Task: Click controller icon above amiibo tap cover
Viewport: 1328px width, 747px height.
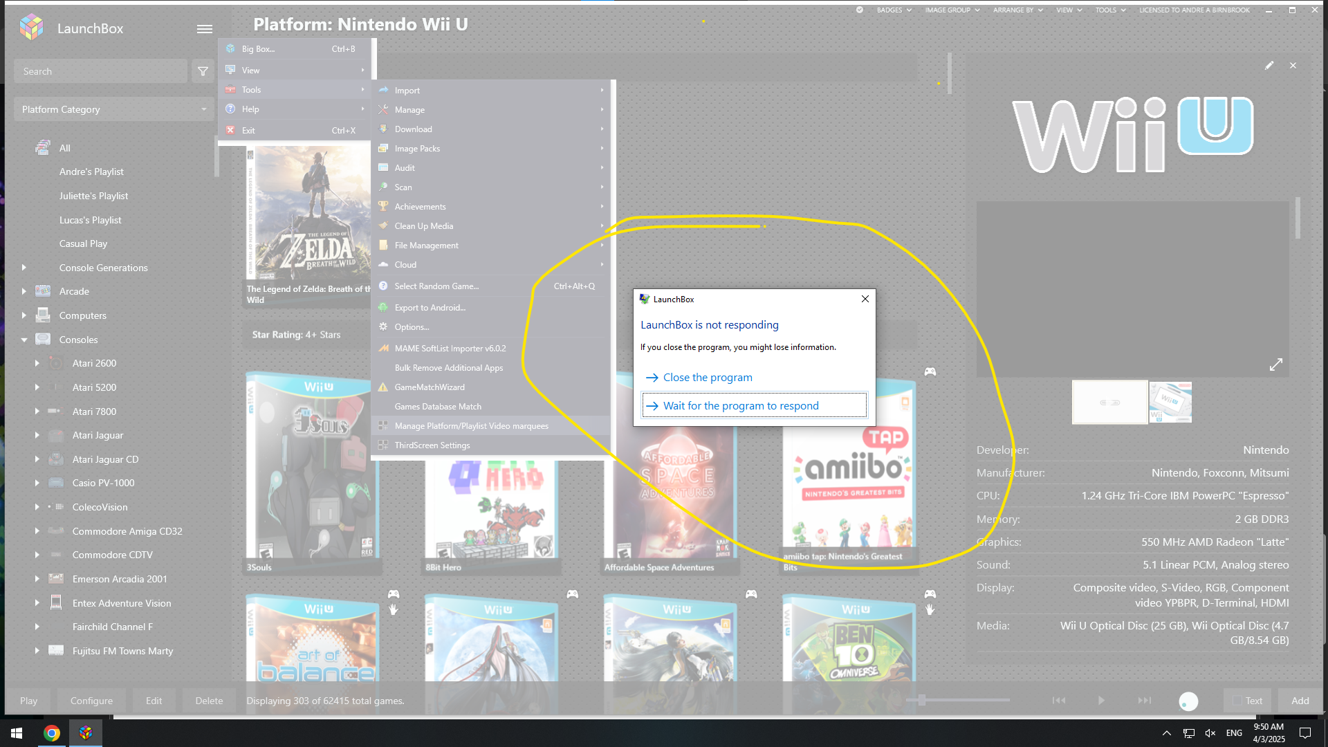Action: coord(930,372)
